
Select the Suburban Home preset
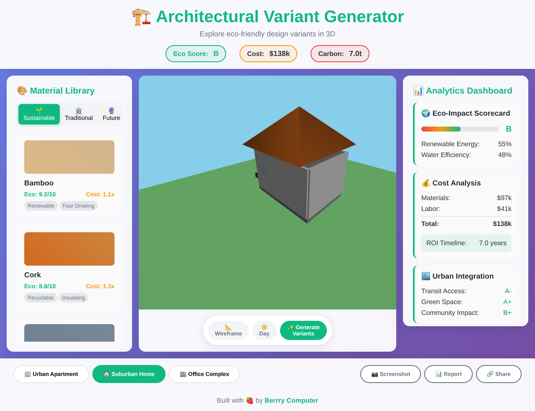click(x=129, y=374)
